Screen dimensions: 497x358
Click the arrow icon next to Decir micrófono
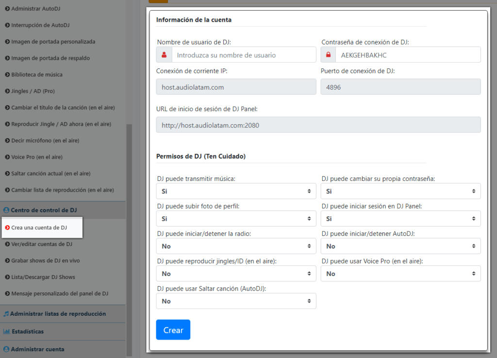(7, 140)
